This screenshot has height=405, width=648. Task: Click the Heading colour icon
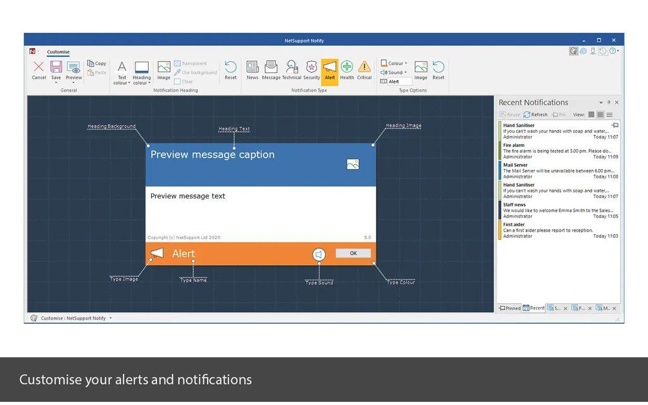(141, 67)
